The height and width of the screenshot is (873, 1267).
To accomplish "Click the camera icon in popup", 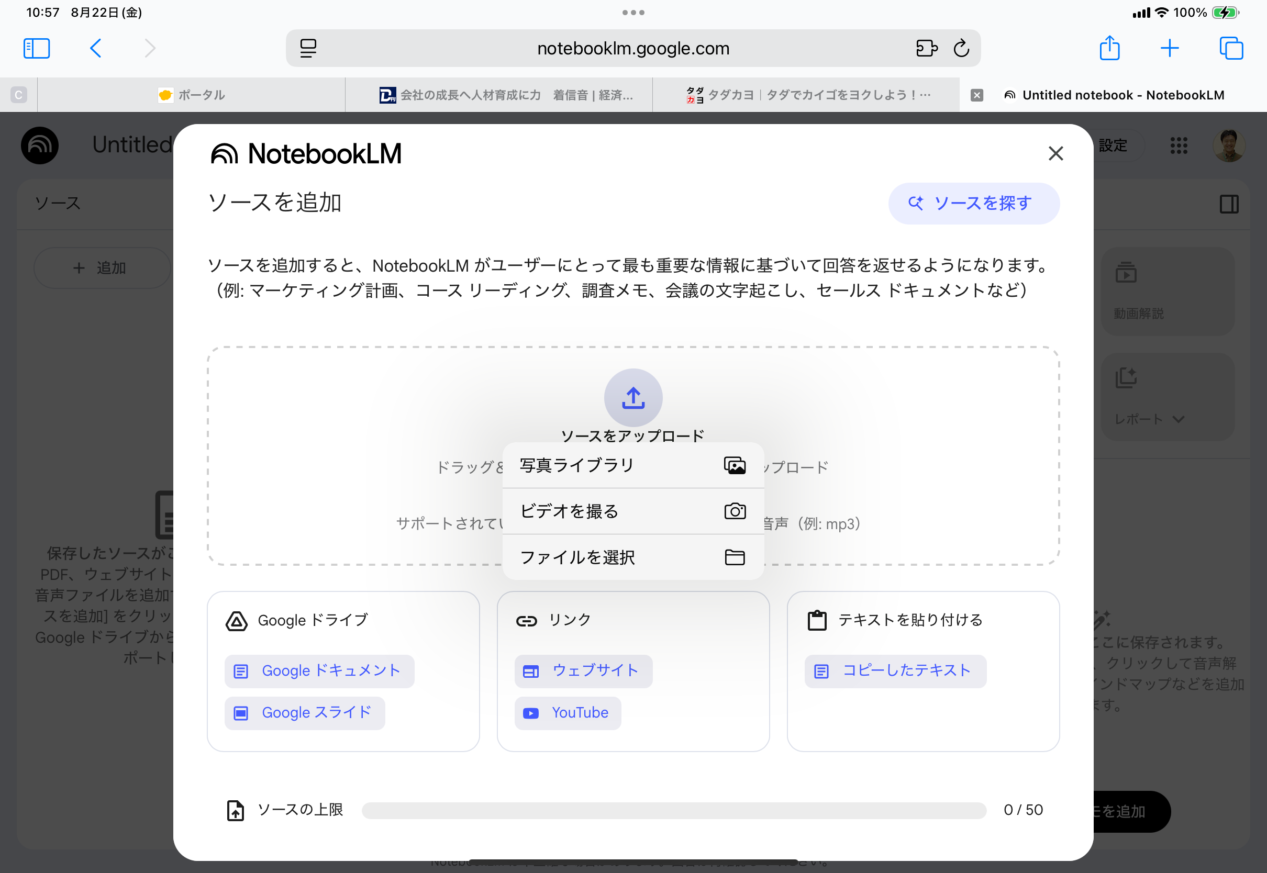I will 734,511.
